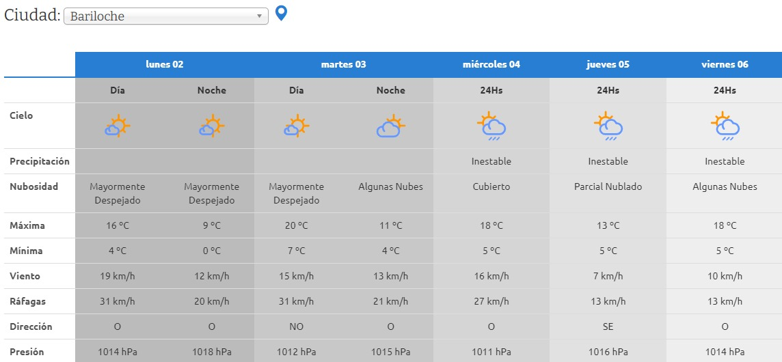Screen dimensions: 782x362
Task: Click the 1012 hPa pressure value
Action: tap(297, 352)
